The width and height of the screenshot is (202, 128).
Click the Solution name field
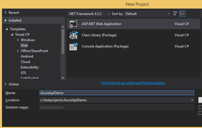pyautogui.click(x=117, y=107)
